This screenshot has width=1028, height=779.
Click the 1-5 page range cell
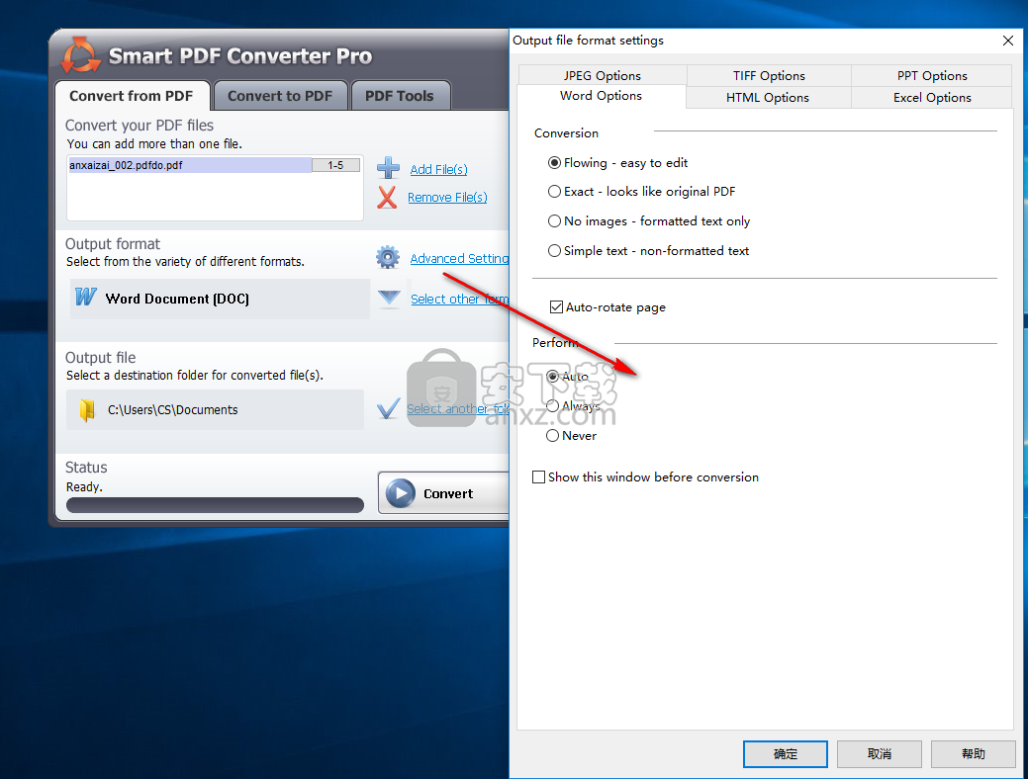(x=335, y=165)
